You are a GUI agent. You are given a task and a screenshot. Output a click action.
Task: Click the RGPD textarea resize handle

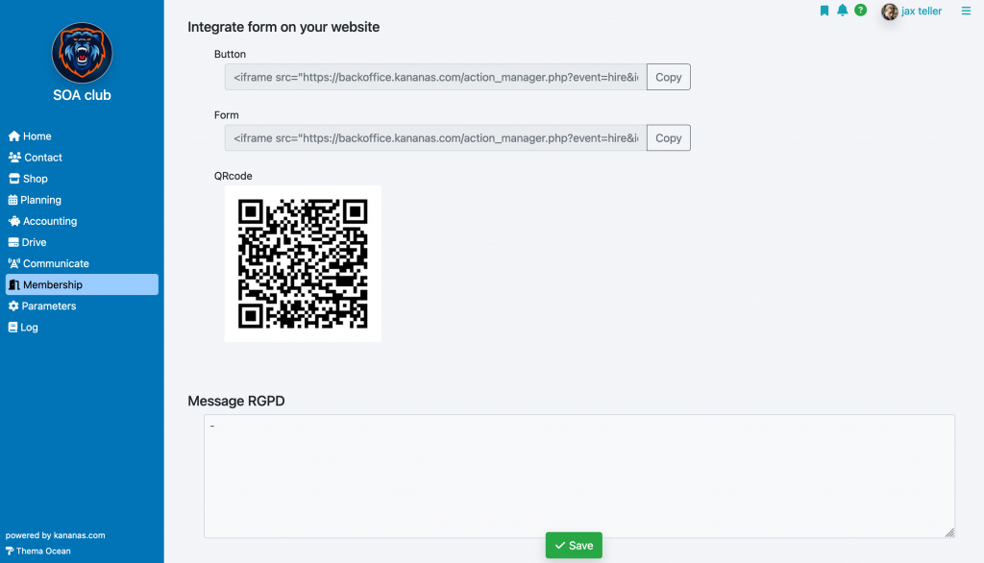(949, 532)
